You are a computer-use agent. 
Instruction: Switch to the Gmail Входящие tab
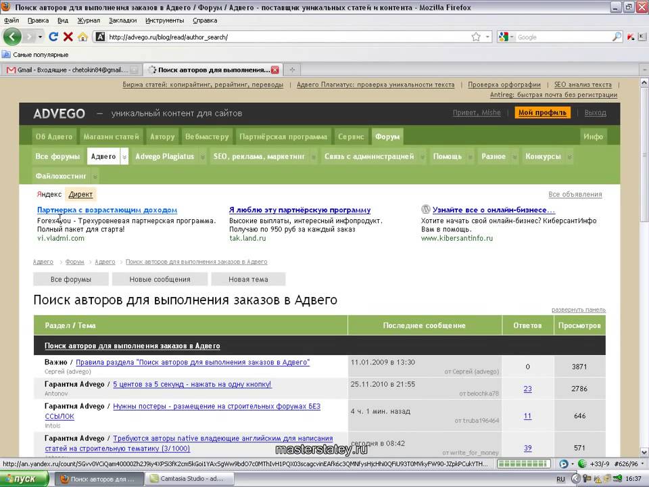(72, 70)
